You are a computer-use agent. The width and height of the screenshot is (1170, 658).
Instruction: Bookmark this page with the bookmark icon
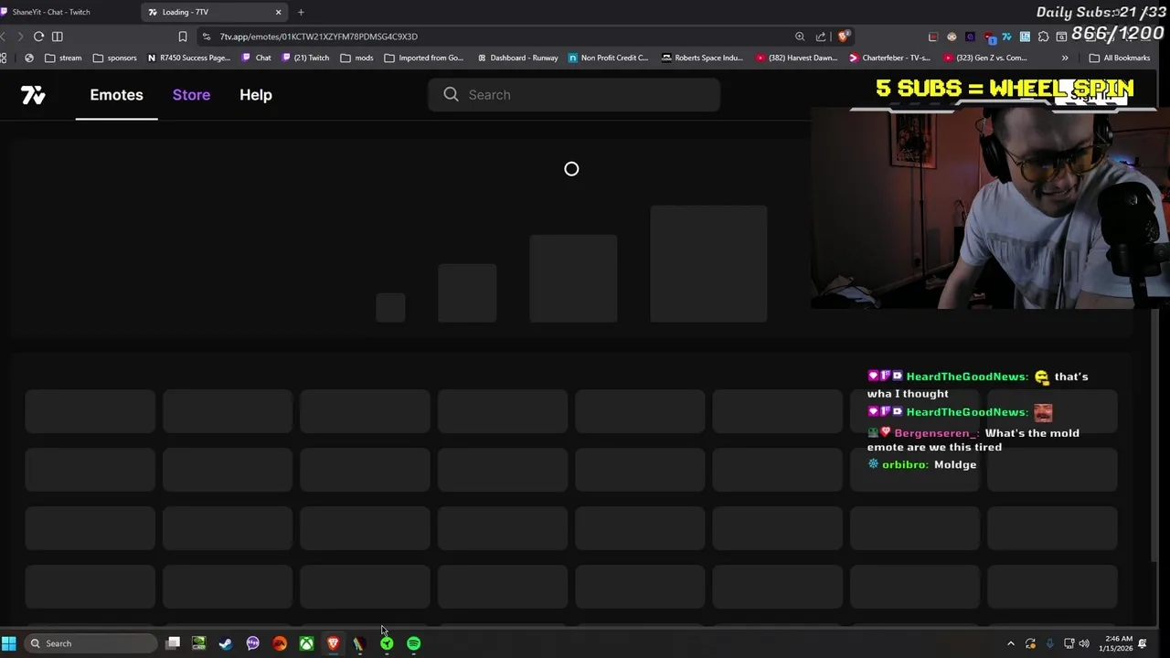click(183, 37)
